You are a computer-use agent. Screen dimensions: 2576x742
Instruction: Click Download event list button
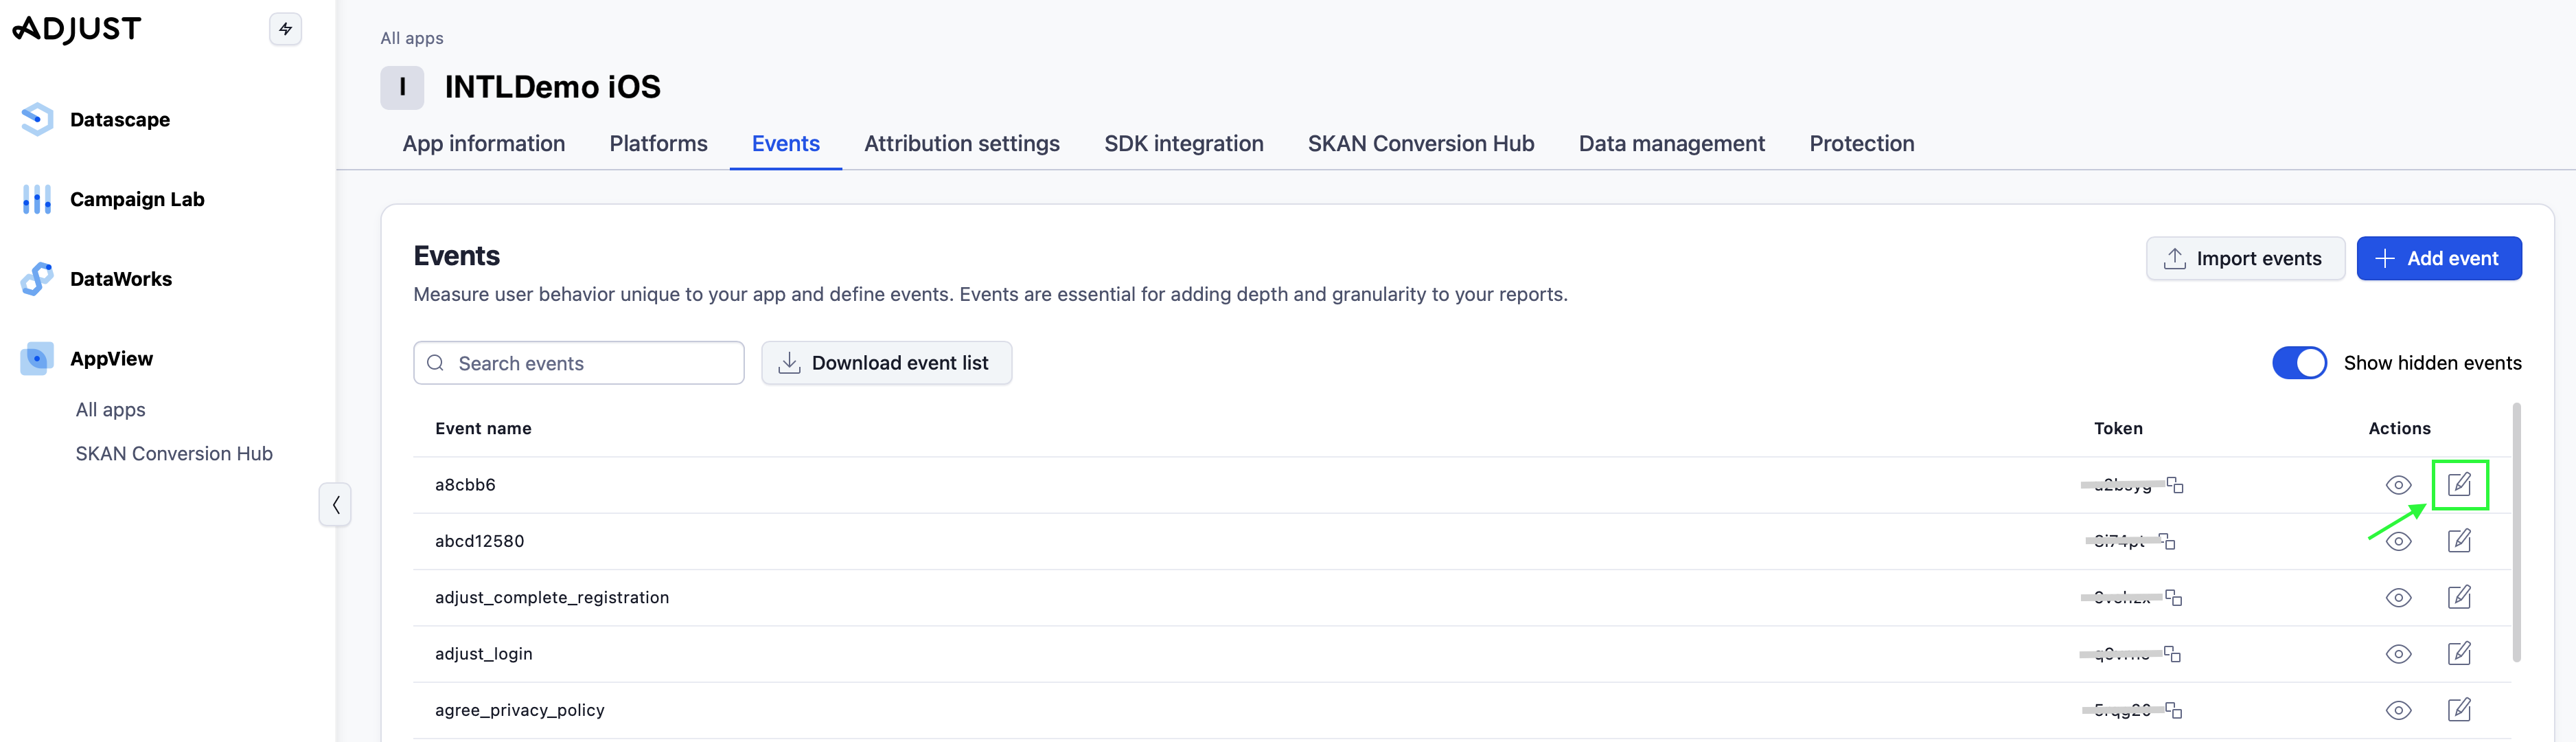tap(886, 363)
